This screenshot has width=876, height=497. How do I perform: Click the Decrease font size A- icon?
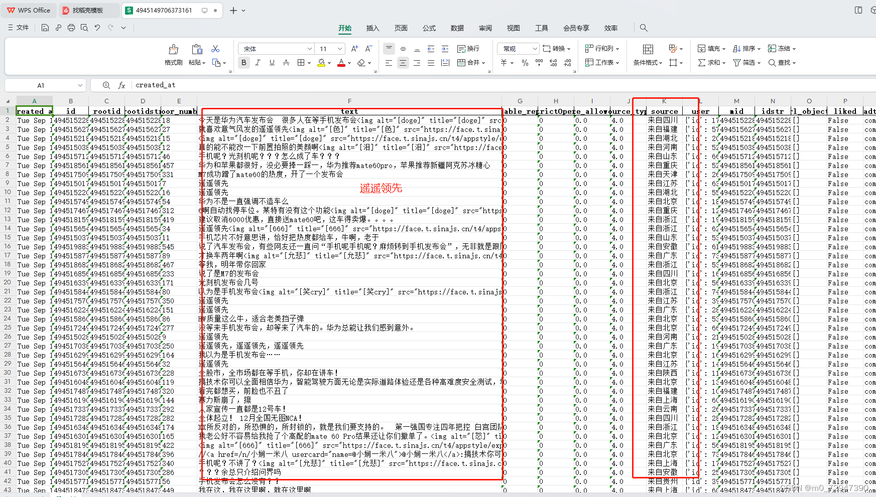(x=368, y=49)
